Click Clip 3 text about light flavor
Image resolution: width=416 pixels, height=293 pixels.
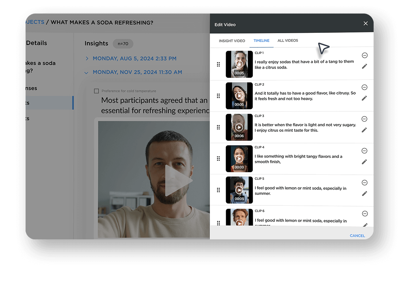pyautogui.click(x=305, y=128)
